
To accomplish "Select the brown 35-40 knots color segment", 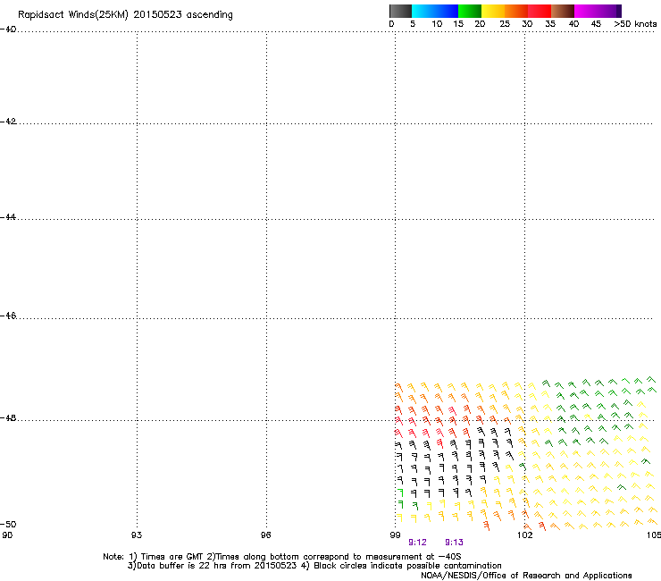I will [563, 11].
